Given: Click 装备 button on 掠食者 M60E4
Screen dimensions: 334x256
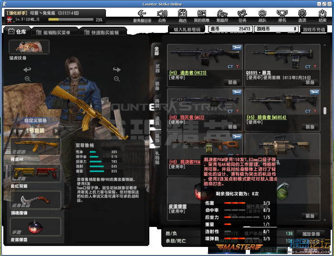Looking at the screenshot, I should (x=310, y=127).
